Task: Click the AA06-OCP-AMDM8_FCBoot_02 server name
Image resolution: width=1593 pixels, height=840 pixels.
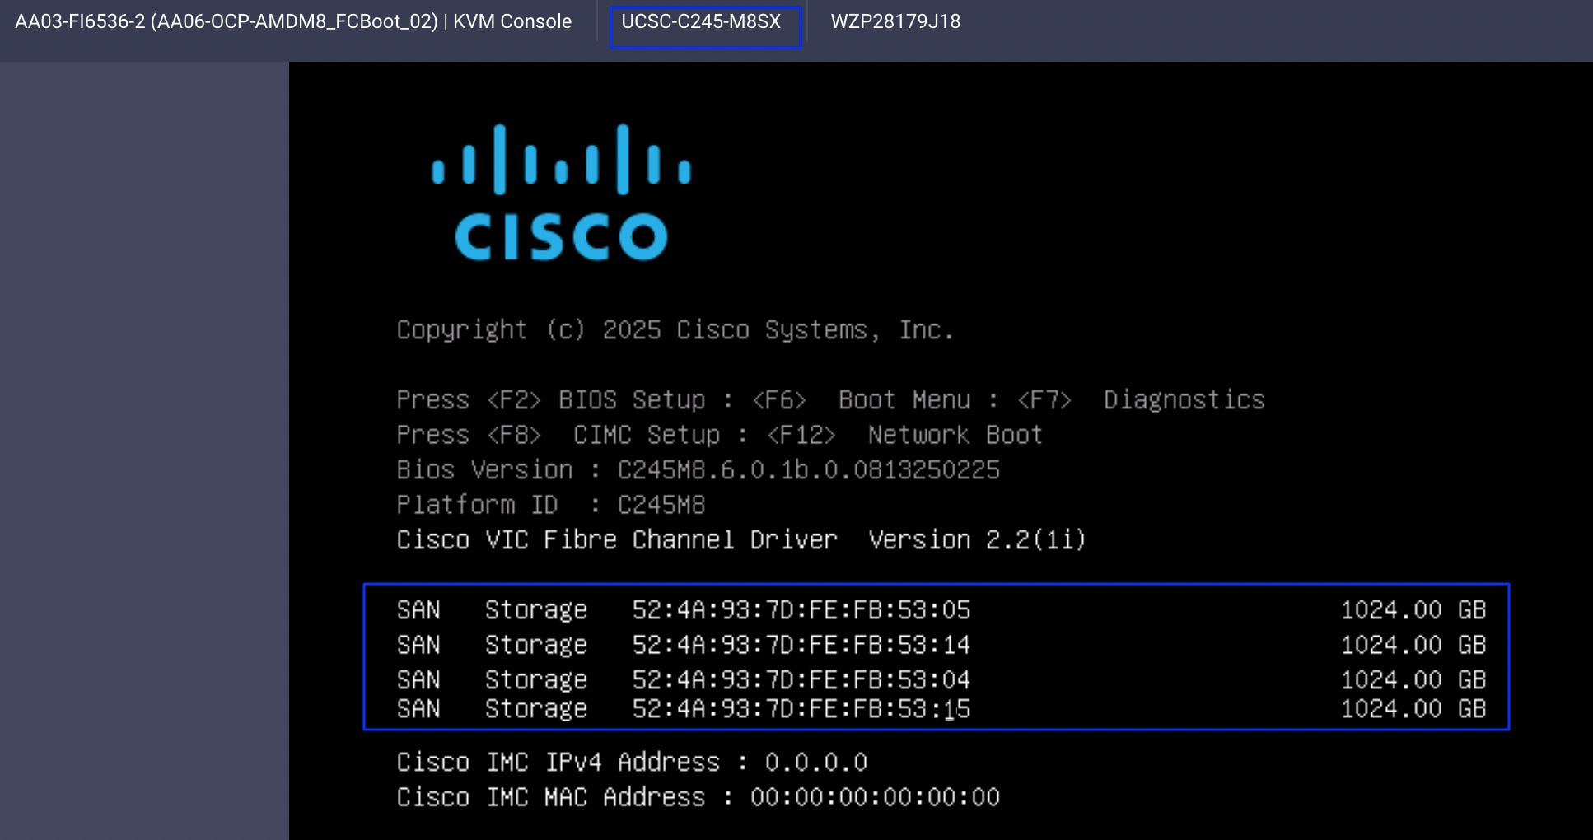Action: [292, 22]
